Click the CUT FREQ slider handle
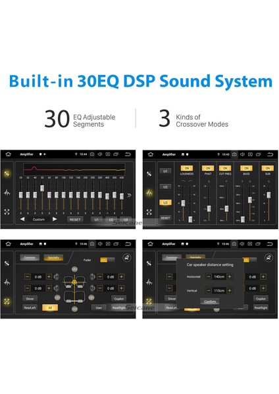This screenshot has height=394, width=279. (x=226, y=208)
